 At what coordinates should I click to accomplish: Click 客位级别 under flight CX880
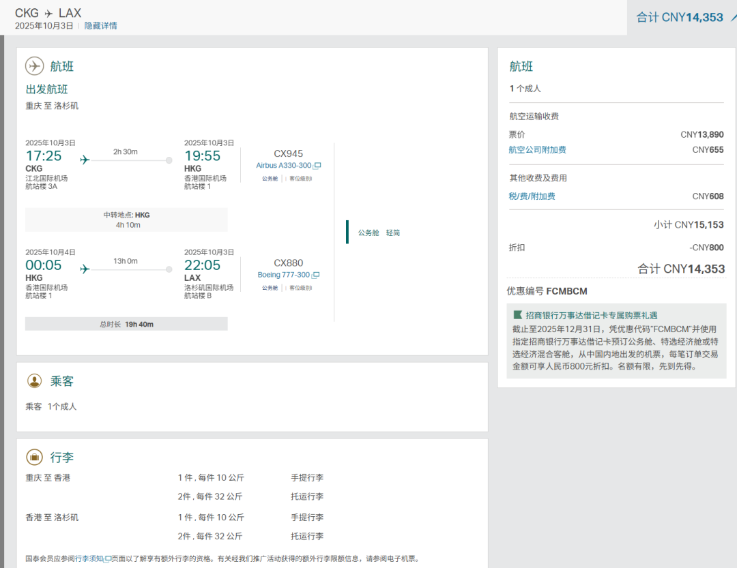click(x=300, y=288)
